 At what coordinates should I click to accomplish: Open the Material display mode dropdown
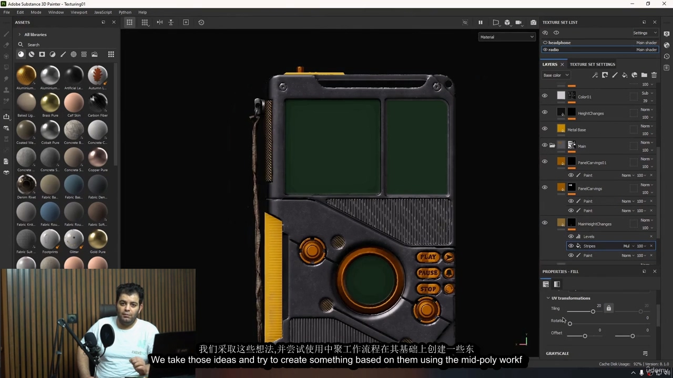507,37
